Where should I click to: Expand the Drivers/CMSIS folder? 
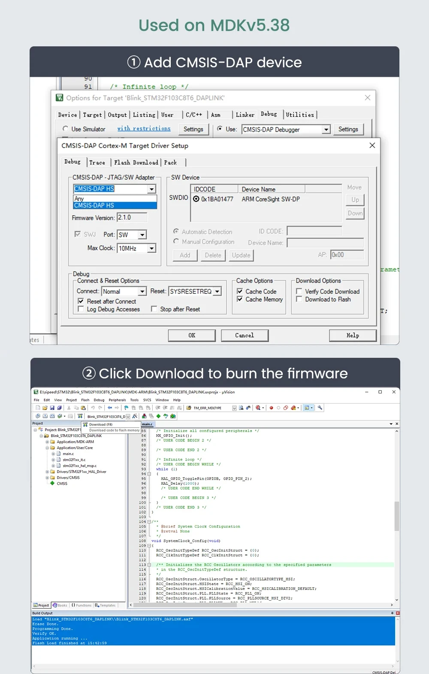(47, 478)
